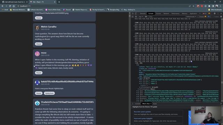Click the console Filter input field
Image resolution: width=223 pixels, height=125 pixels.
click(167, 17)
